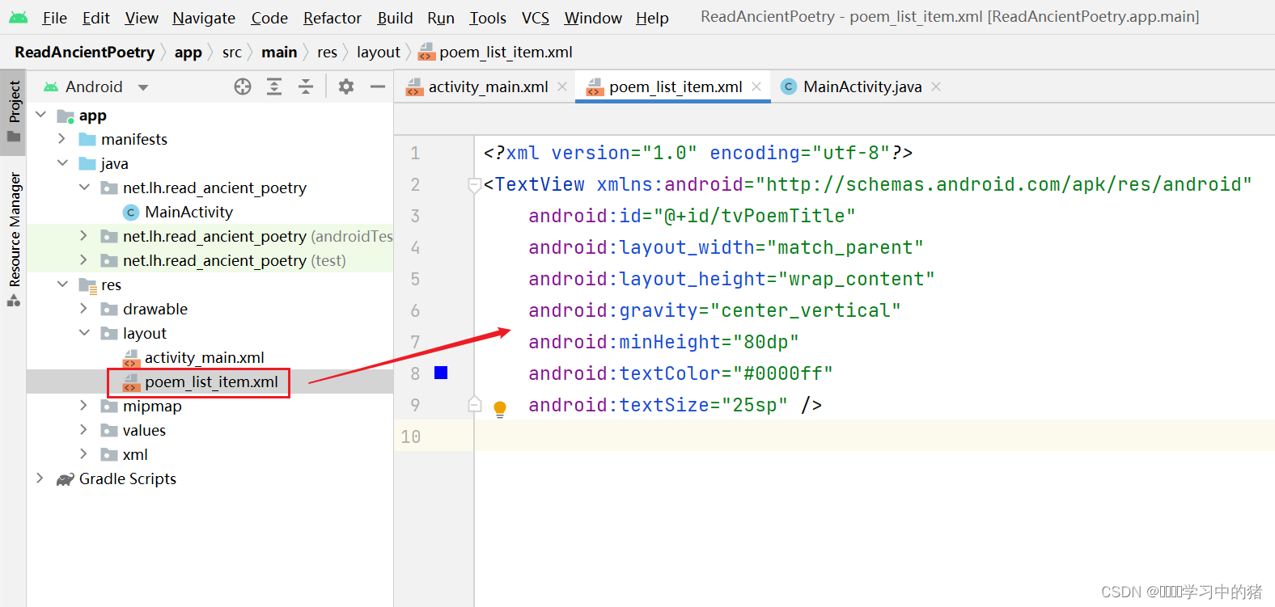Close the MainActivity.java tab
This screenshot has height=607, width=1275.
pyautogui.click(x=936, y=86)
